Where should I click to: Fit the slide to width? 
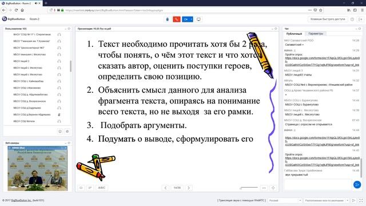click(264, 188)
